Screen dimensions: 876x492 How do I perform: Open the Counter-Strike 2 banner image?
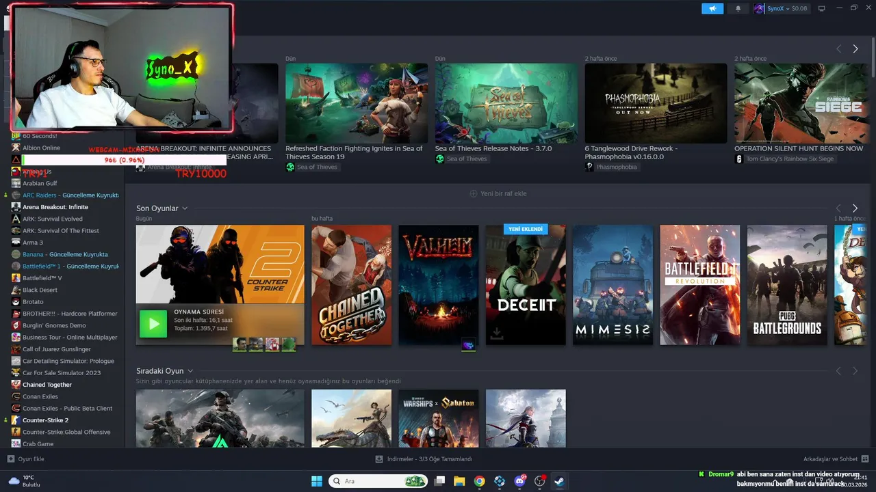click(220, 264)
